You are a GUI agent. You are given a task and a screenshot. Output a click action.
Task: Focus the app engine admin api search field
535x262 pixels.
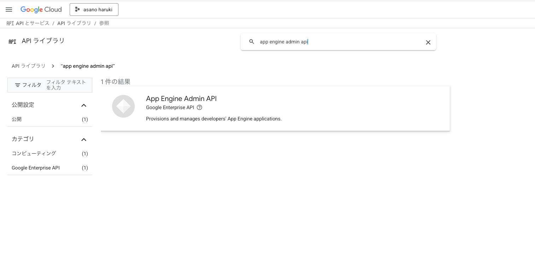[x=338, y=42]
